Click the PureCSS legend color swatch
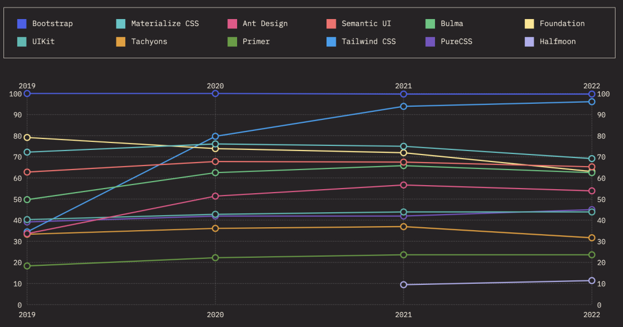Viewport: 623px width, 327px height. tap(430, 42)
